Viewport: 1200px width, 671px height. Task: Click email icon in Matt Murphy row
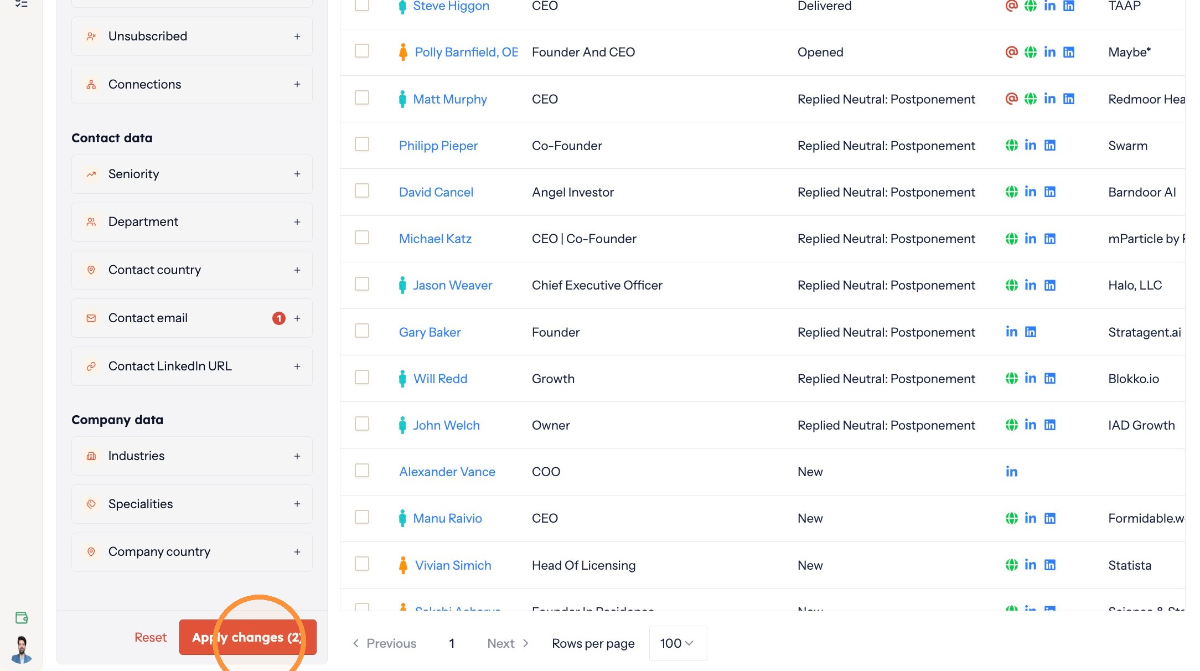tap(1011, 99)
